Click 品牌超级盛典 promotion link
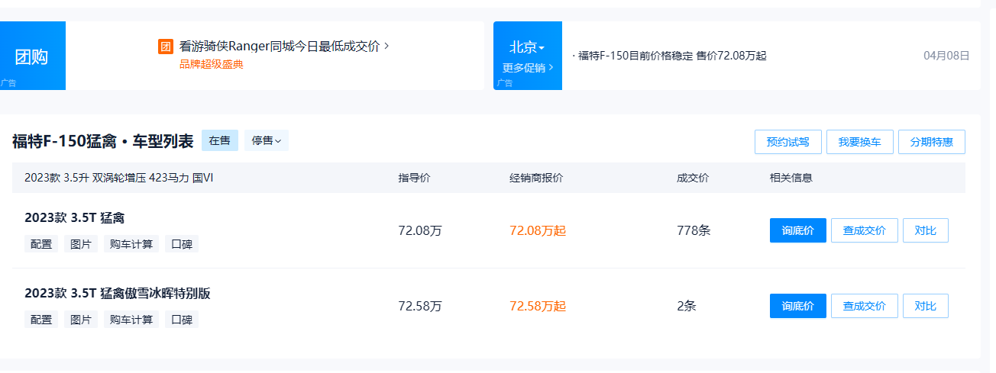The image size is (996, 373). (x=212, y=65)
